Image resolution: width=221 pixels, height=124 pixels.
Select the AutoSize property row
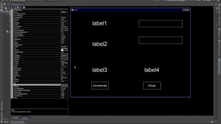click(x=40, y=25)
